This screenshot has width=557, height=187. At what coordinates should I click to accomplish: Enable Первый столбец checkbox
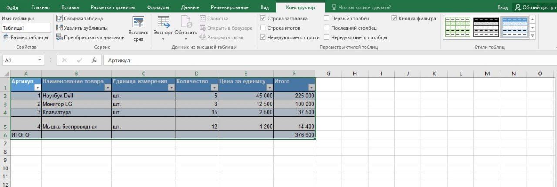pyautogui.click(x=326, y=18)
